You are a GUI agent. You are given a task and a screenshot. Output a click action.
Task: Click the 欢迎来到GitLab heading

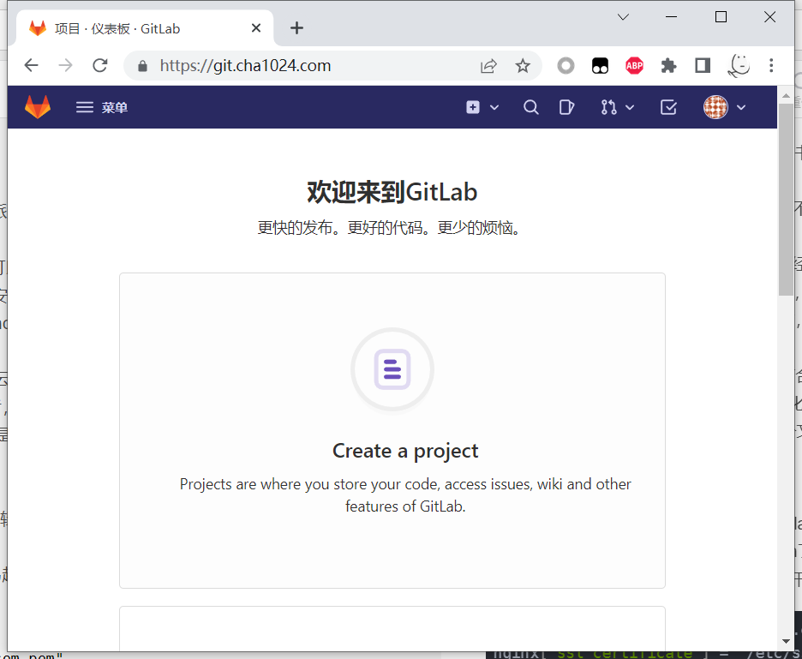click(392, 192)
